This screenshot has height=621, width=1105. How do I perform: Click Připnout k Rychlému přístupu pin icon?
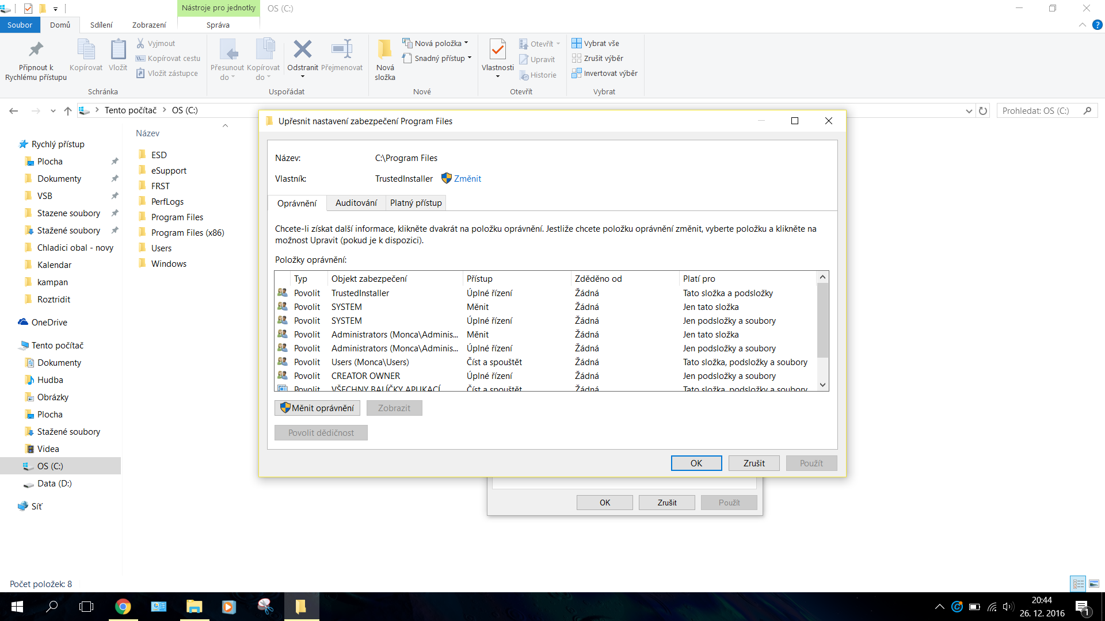(x=36, y=50)
